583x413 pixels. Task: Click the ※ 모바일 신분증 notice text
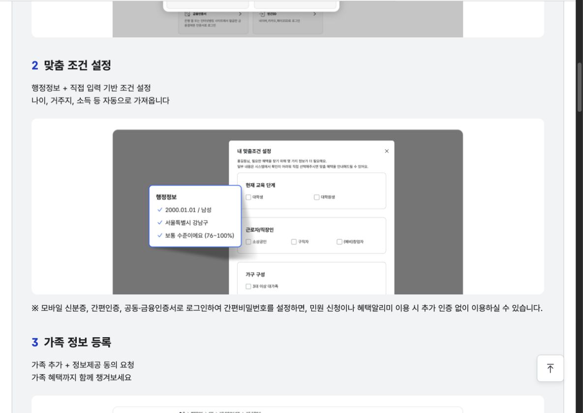click(x=287, y=308)
